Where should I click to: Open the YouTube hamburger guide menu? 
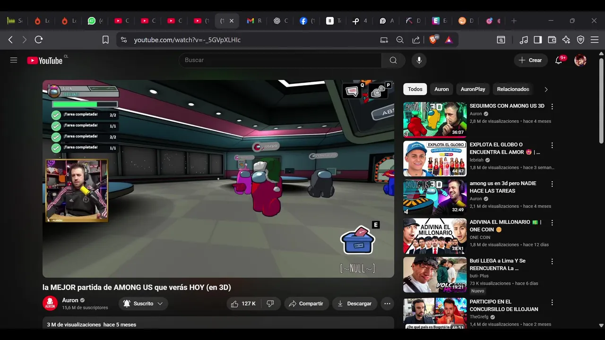[14, 60]
